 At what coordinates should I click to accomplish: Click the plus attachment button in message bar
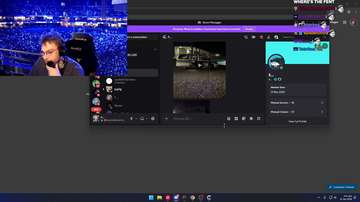(166, 118)
